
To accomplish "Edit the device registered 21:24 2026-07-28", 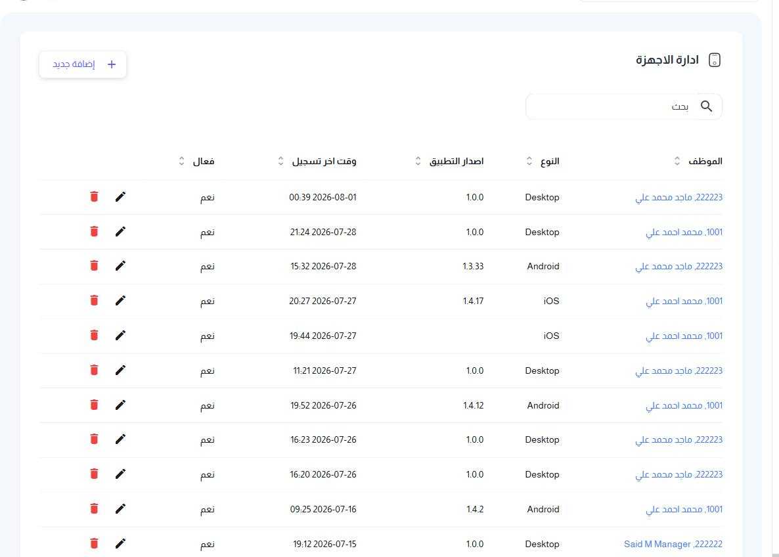I will [120, 232].
